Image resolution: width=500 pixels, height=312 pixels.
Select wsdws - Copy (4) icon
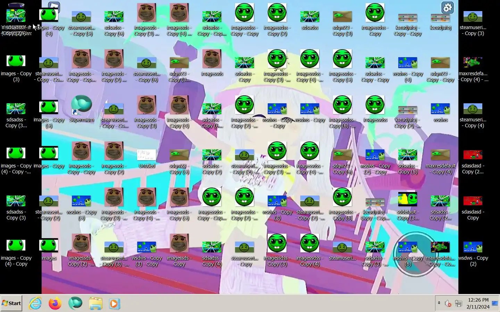[408, 69]
